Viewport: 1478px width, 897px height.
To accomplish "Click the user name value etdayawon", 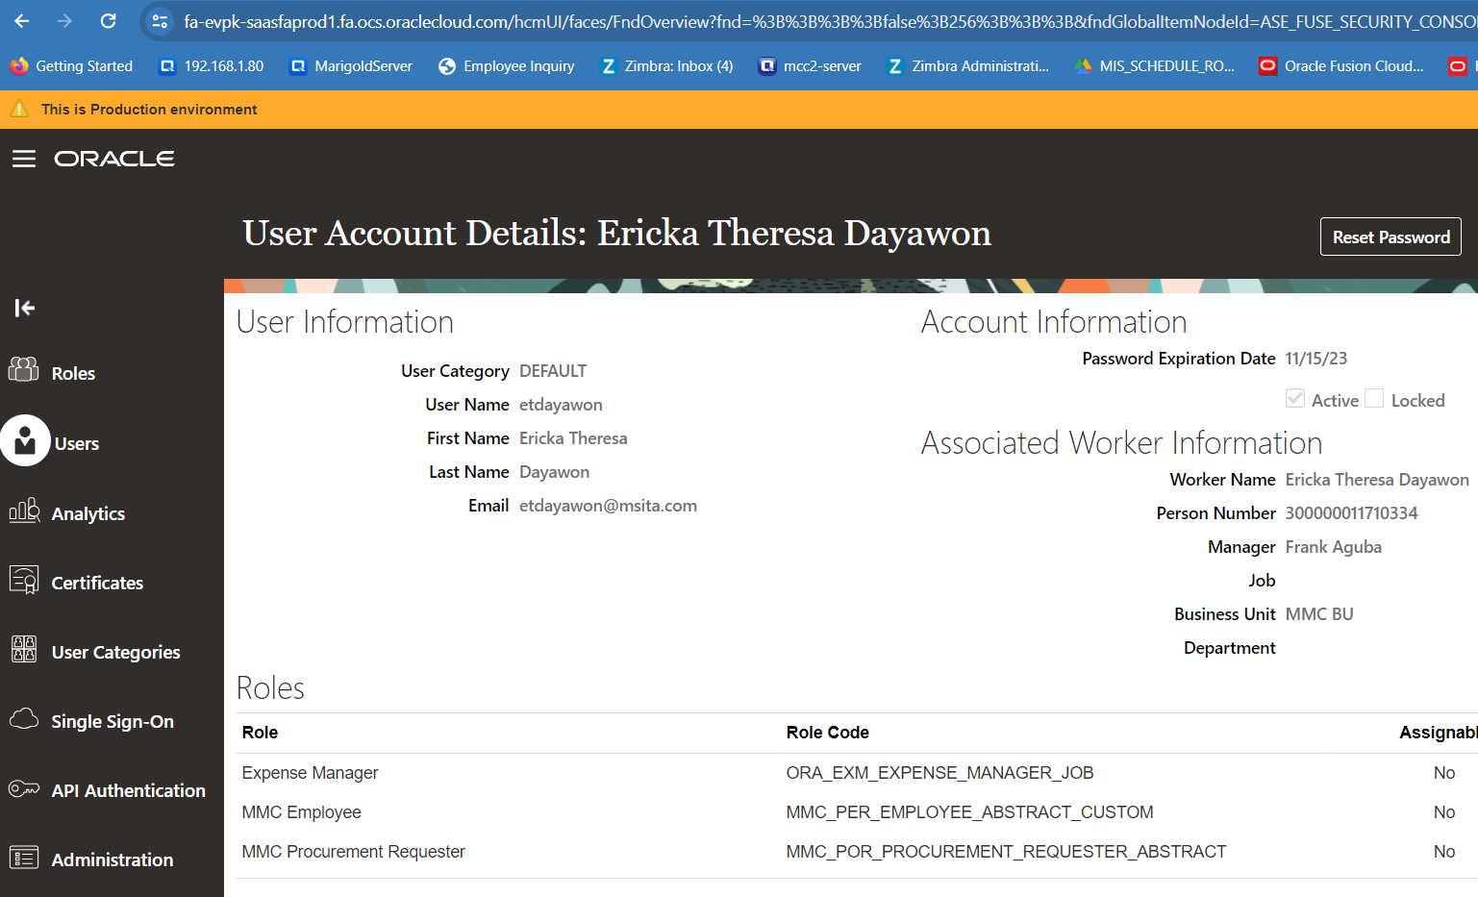I will [x=561, y=405].
